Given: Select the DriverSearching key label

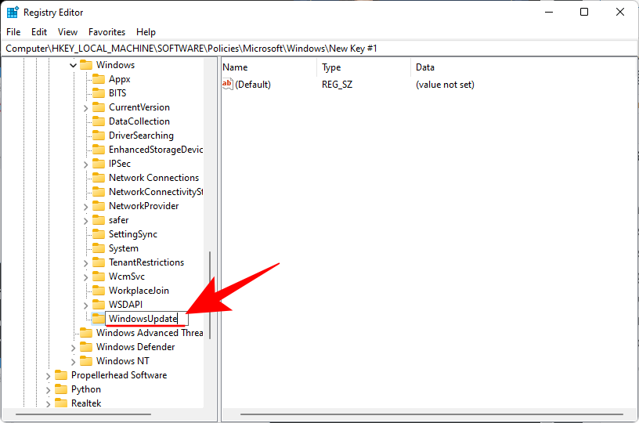Looking at the screenshot, I should 141,136.
